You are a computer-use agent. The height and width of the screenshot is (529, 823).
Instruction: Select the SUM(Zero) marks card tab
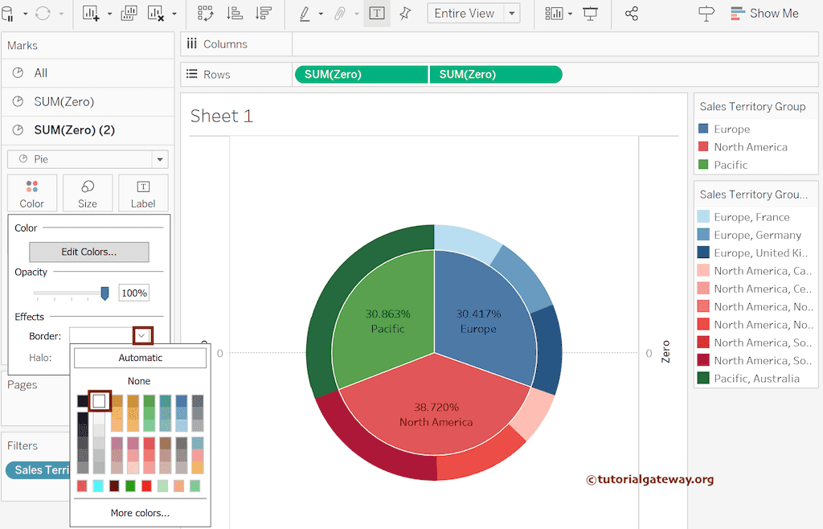click(x=64, y=101)
